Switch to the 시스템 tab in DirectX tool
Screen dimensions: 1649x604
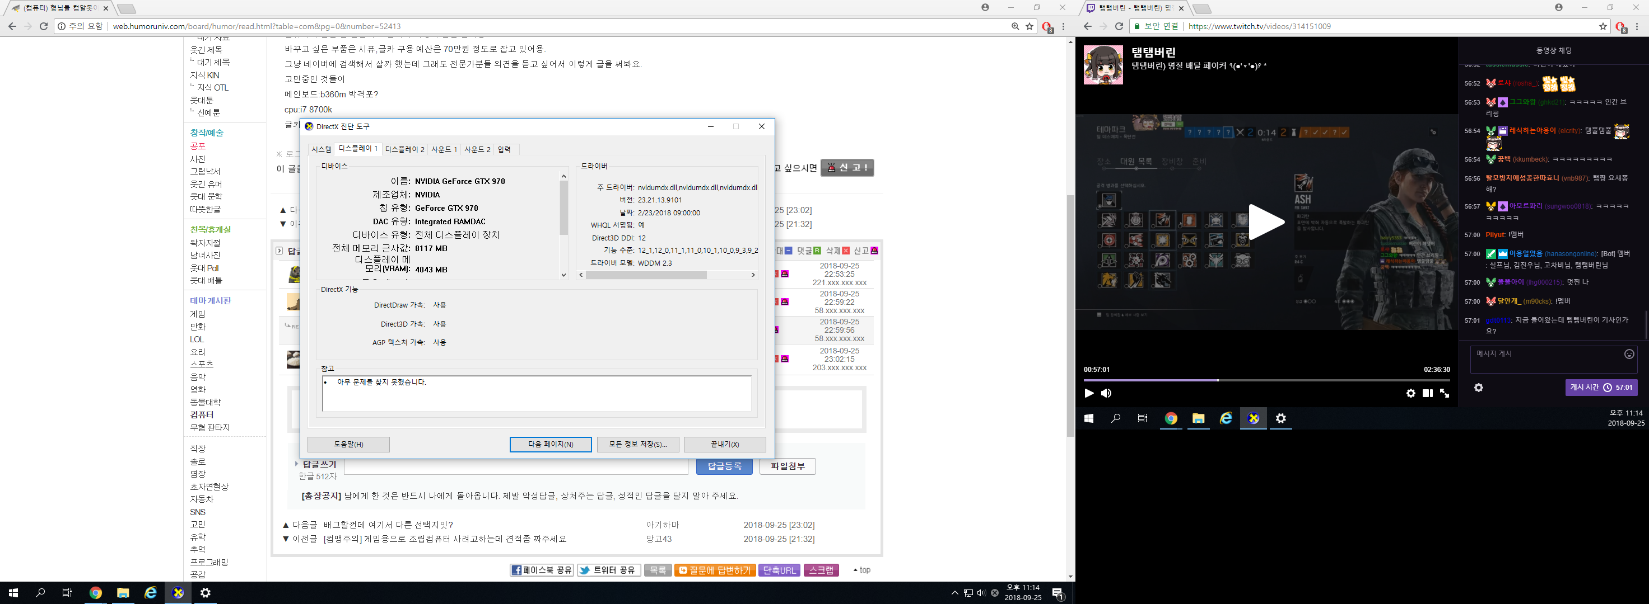322,149
